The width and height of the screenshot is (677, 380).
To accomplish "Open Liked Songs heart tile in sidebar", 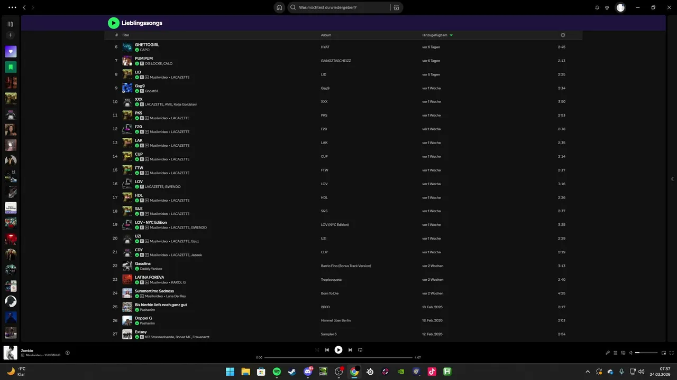I will tap(11, 52).
